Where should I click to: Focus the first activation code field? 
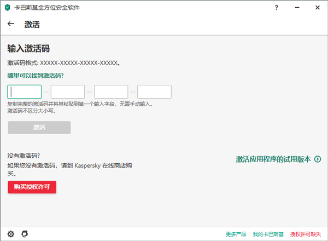pyautogui.click(x=25, y=91)
